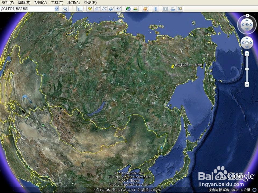The image size is (258, 193).
Task: Click the 海拔 210 米 elevation readout
Action: (151, 190)
